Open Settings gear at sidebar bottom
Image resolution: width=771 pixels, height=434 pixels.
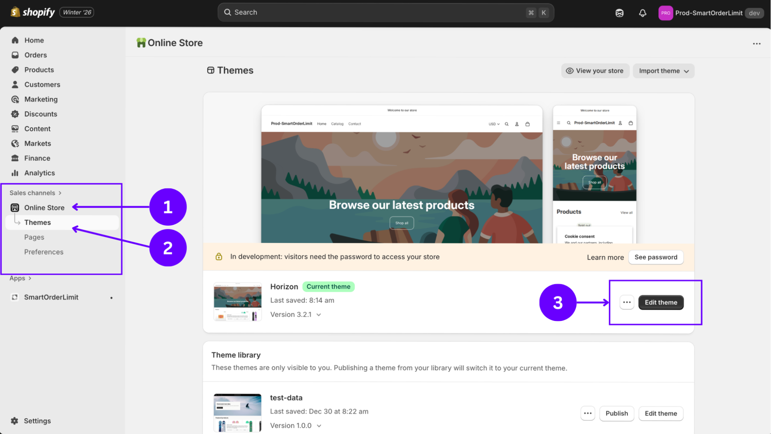coord(15,421)
